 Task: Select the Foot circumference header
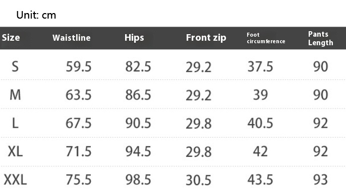[266, 38]
